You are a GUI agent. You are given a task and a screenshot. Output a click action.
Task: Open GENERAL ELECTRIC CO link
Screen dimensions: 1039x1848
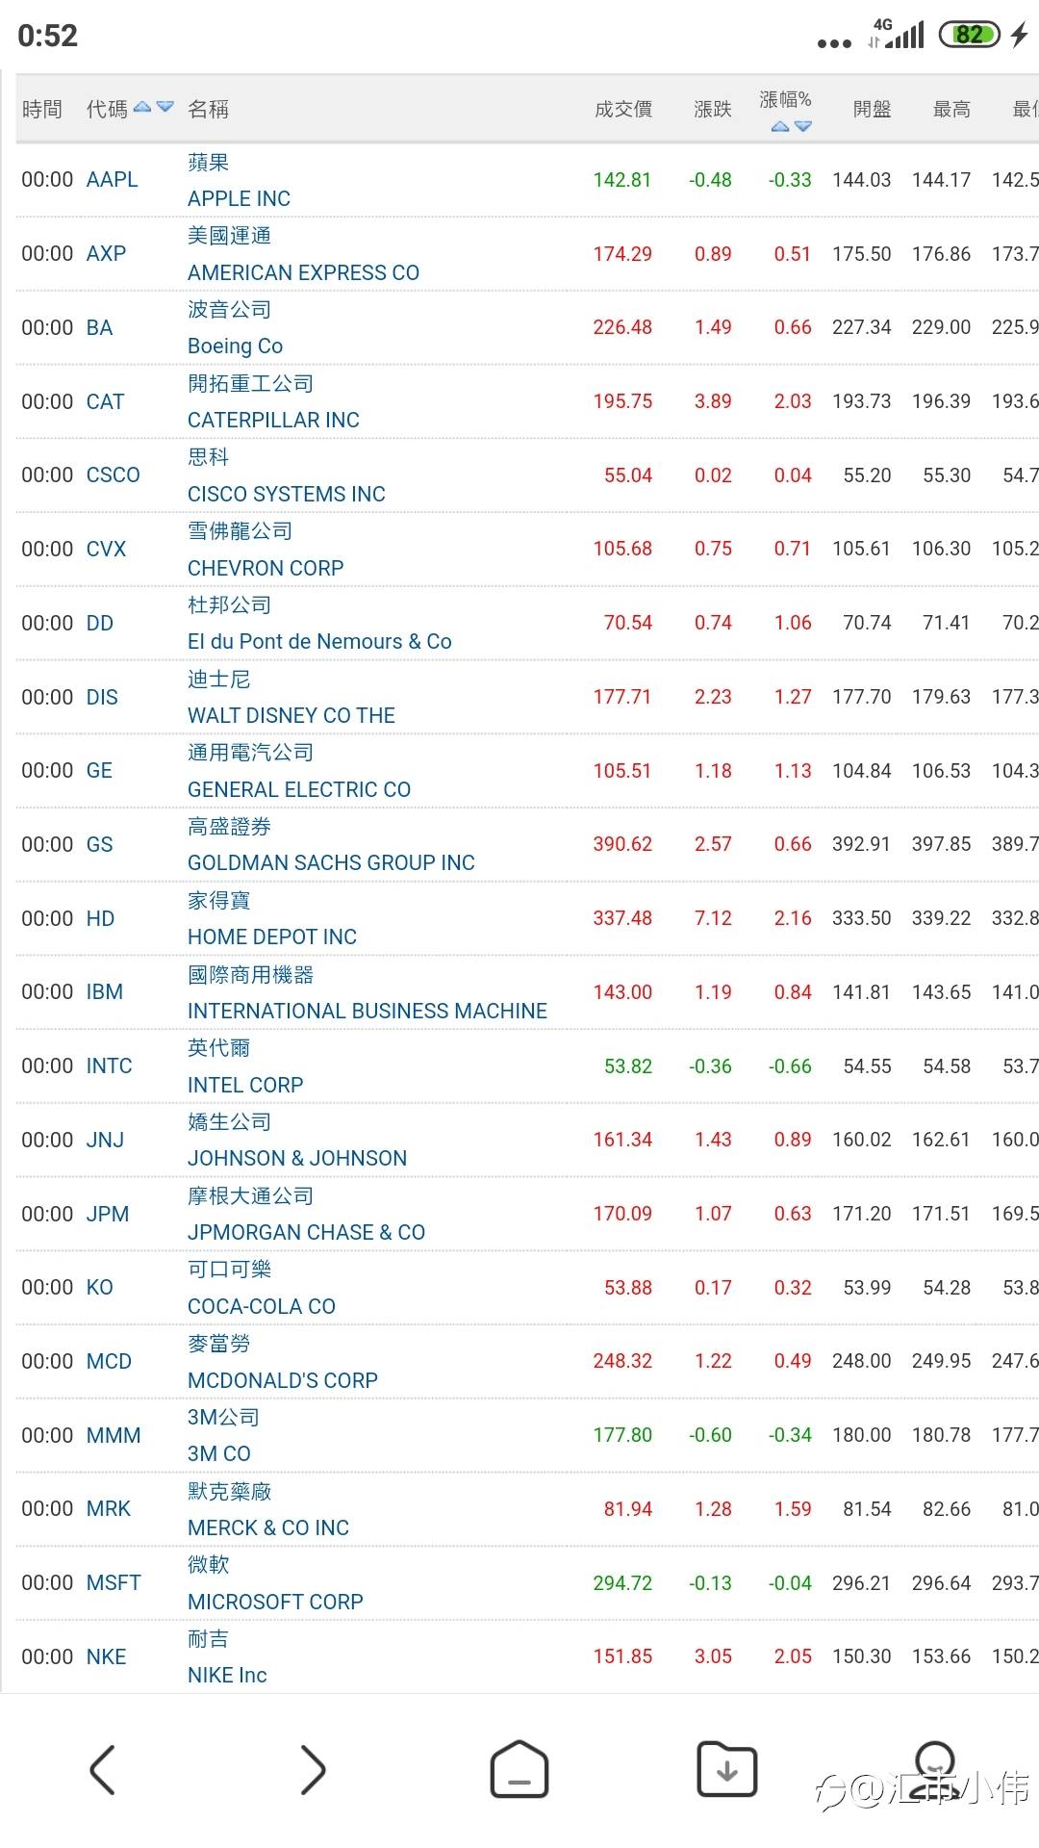point(299,790)
